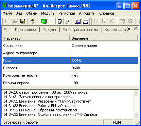This screenshot has height=126, width=141.
Task: Click the new file toolbar icon
Action: 7,21
